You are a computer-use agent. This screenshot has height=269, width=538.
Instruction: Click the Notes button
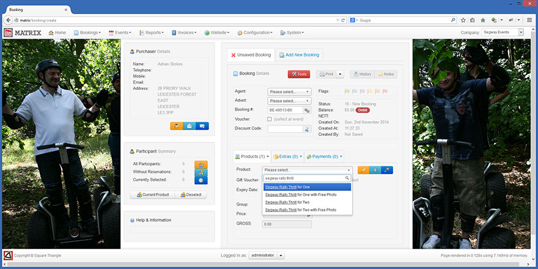(386, 74)
